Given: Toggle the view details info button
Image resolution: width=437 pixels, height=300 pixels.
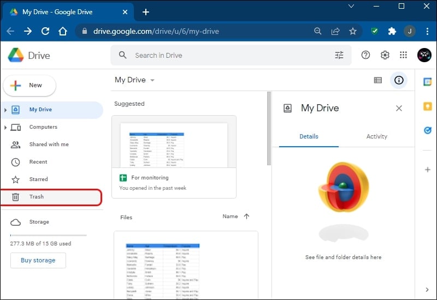Looking at the screenshot, I should point(399,80).
